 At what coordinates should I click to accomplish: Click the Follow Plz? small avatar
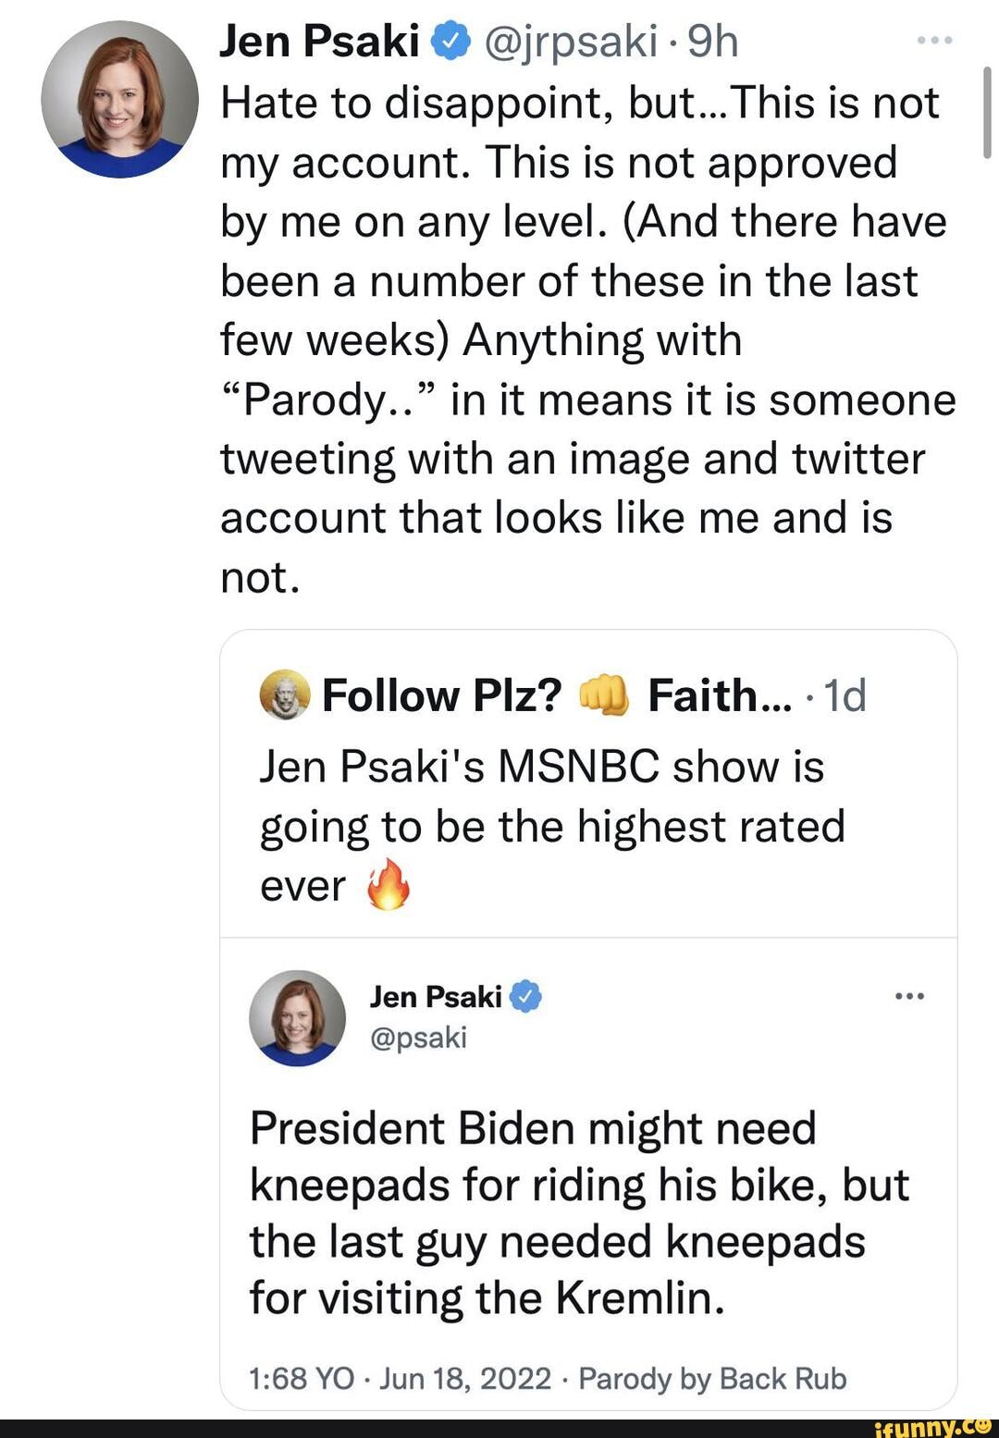tap(285, 695)
